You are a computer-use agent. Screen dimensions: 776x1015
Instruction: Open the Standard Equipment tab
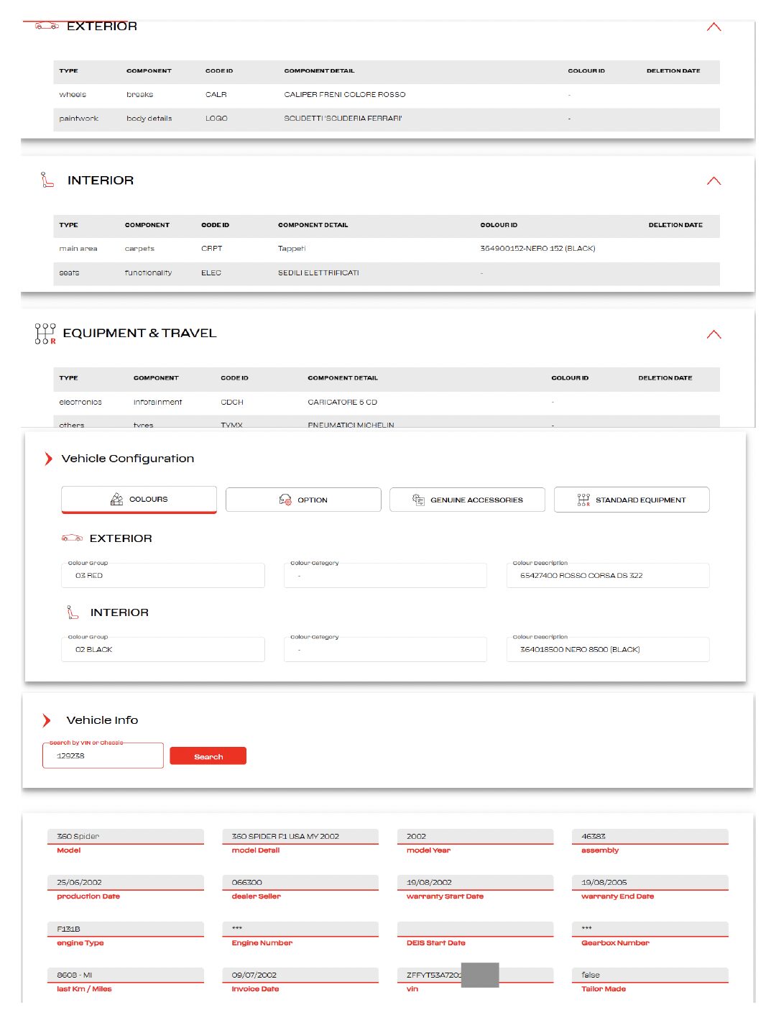pos(632,500)
